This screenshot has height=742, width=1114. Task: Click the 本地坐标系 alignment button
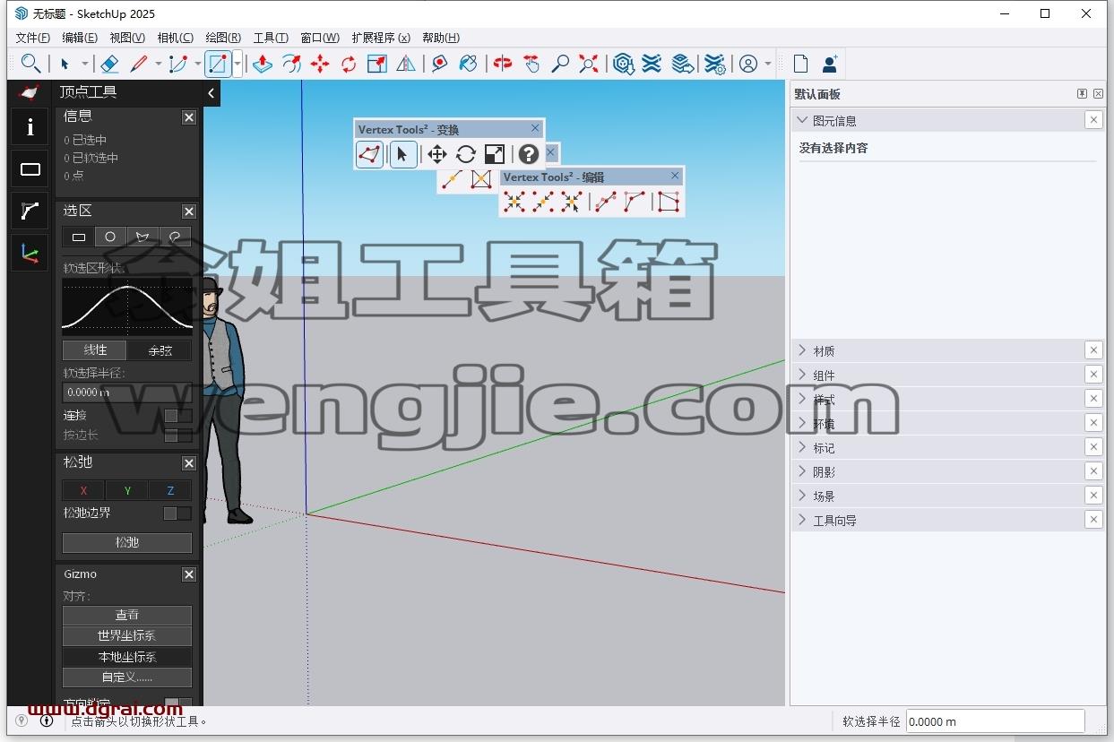point(127,657)
